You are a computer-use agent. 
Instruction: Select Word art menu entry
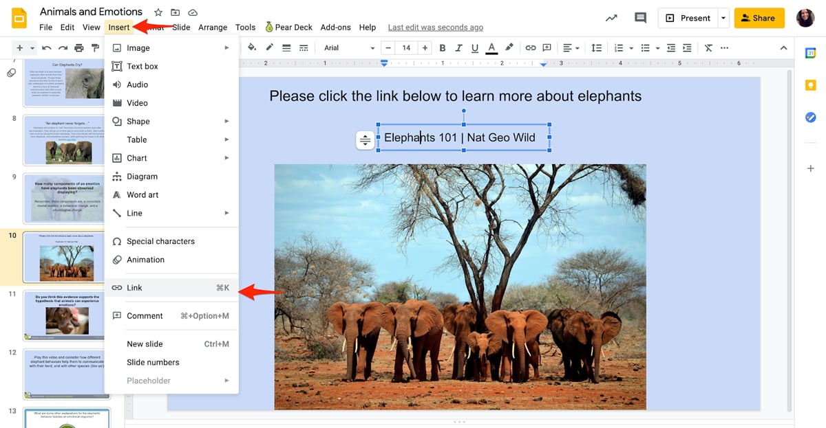(171, 195)
